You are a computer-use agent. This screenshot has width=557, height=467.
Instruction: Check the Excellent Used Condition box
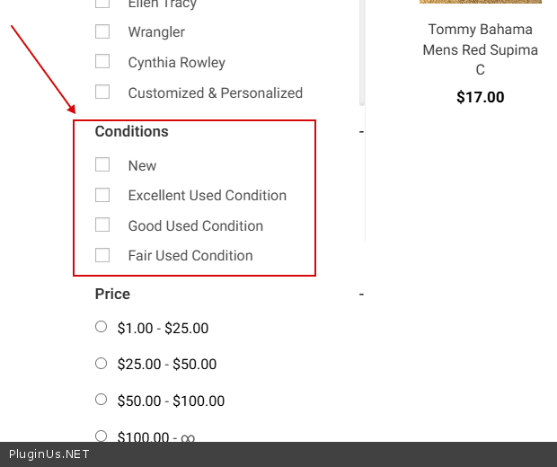pyautogui.click(x=102, y=195)
